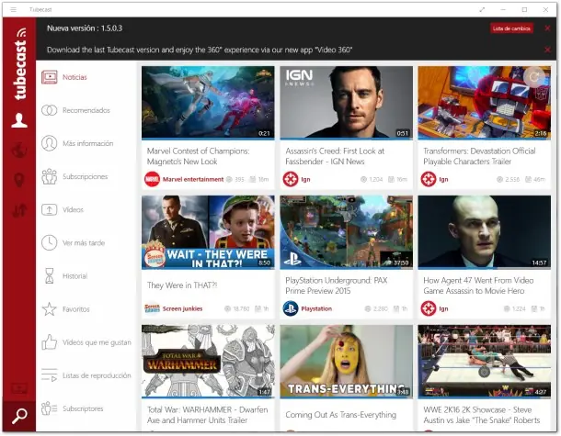Play the Total War Warhammer thumbnail

[x=208, y=362]
